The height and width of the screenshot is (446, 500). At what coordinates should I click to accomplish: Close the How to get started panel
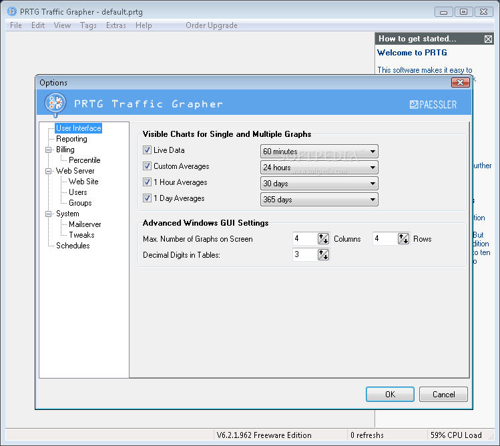coord(488,39)
